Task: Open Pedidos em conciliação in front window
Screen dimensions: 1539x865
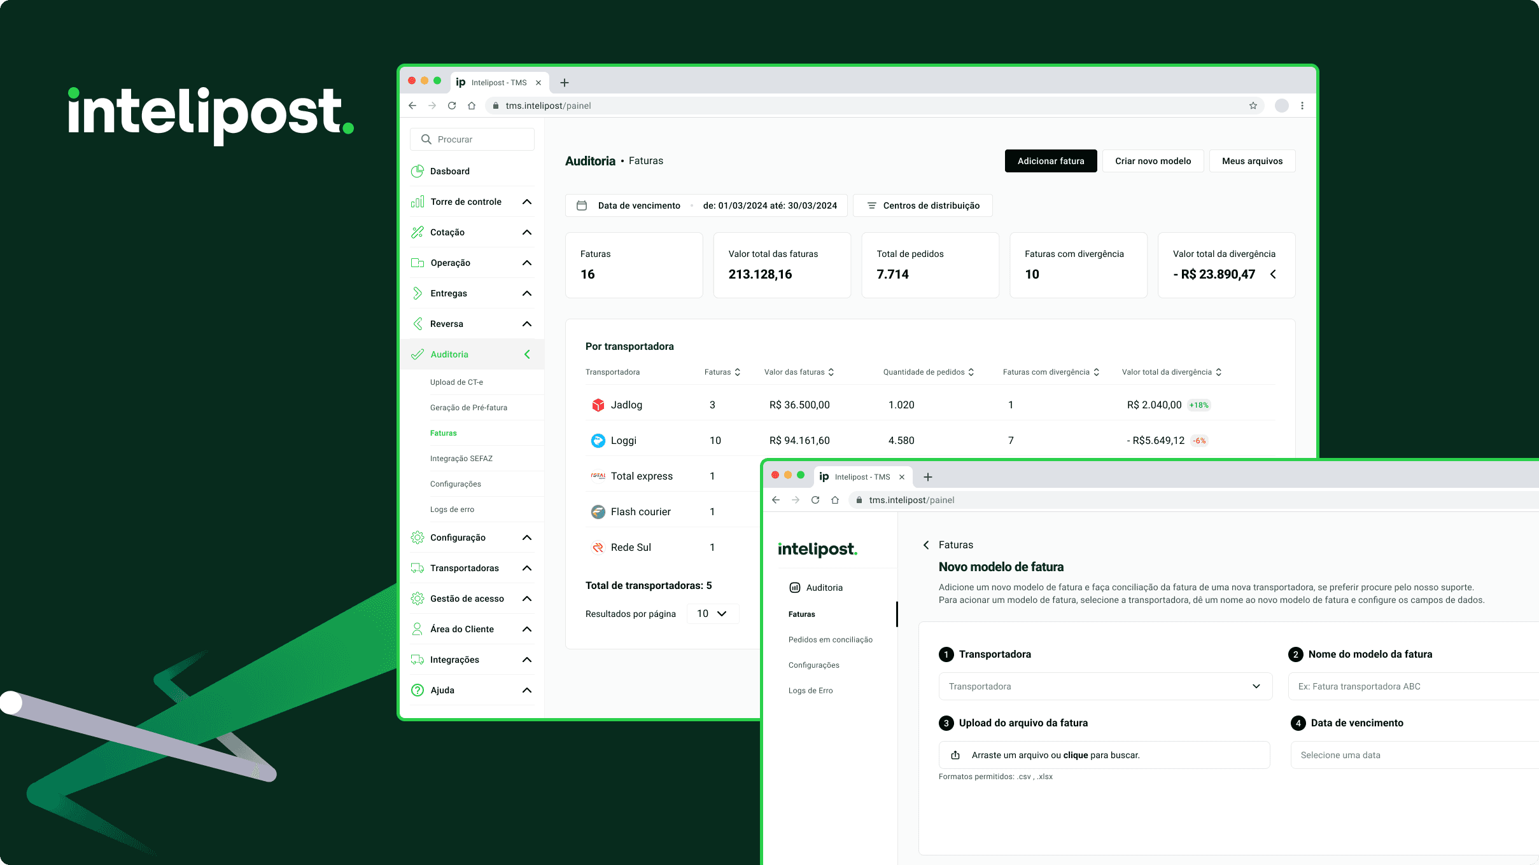Action: coord(831,640)
